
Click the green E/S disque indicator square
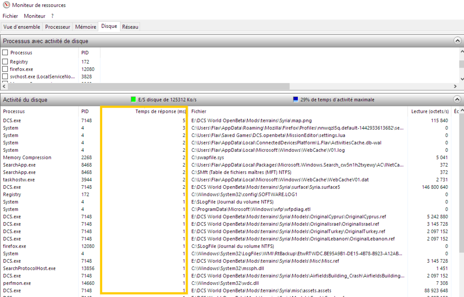pyautogui.click(x=133, y=99)
